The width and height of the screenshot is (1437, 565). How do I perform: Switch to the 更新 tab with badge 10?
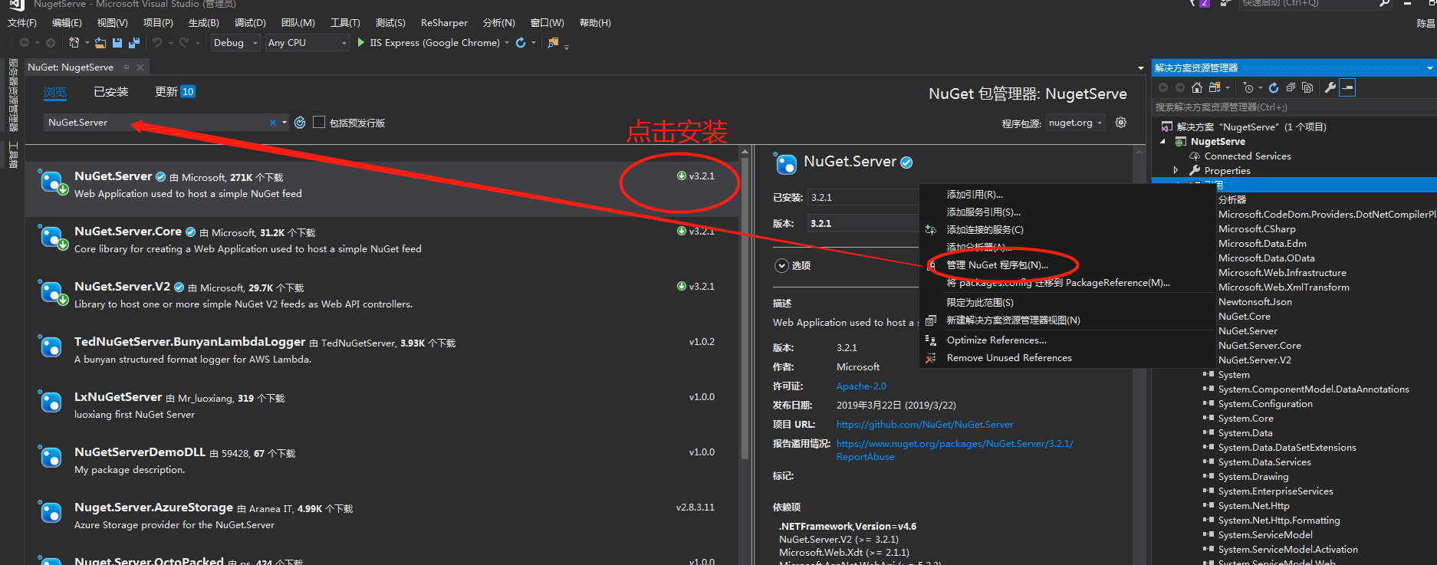point(175,92)
